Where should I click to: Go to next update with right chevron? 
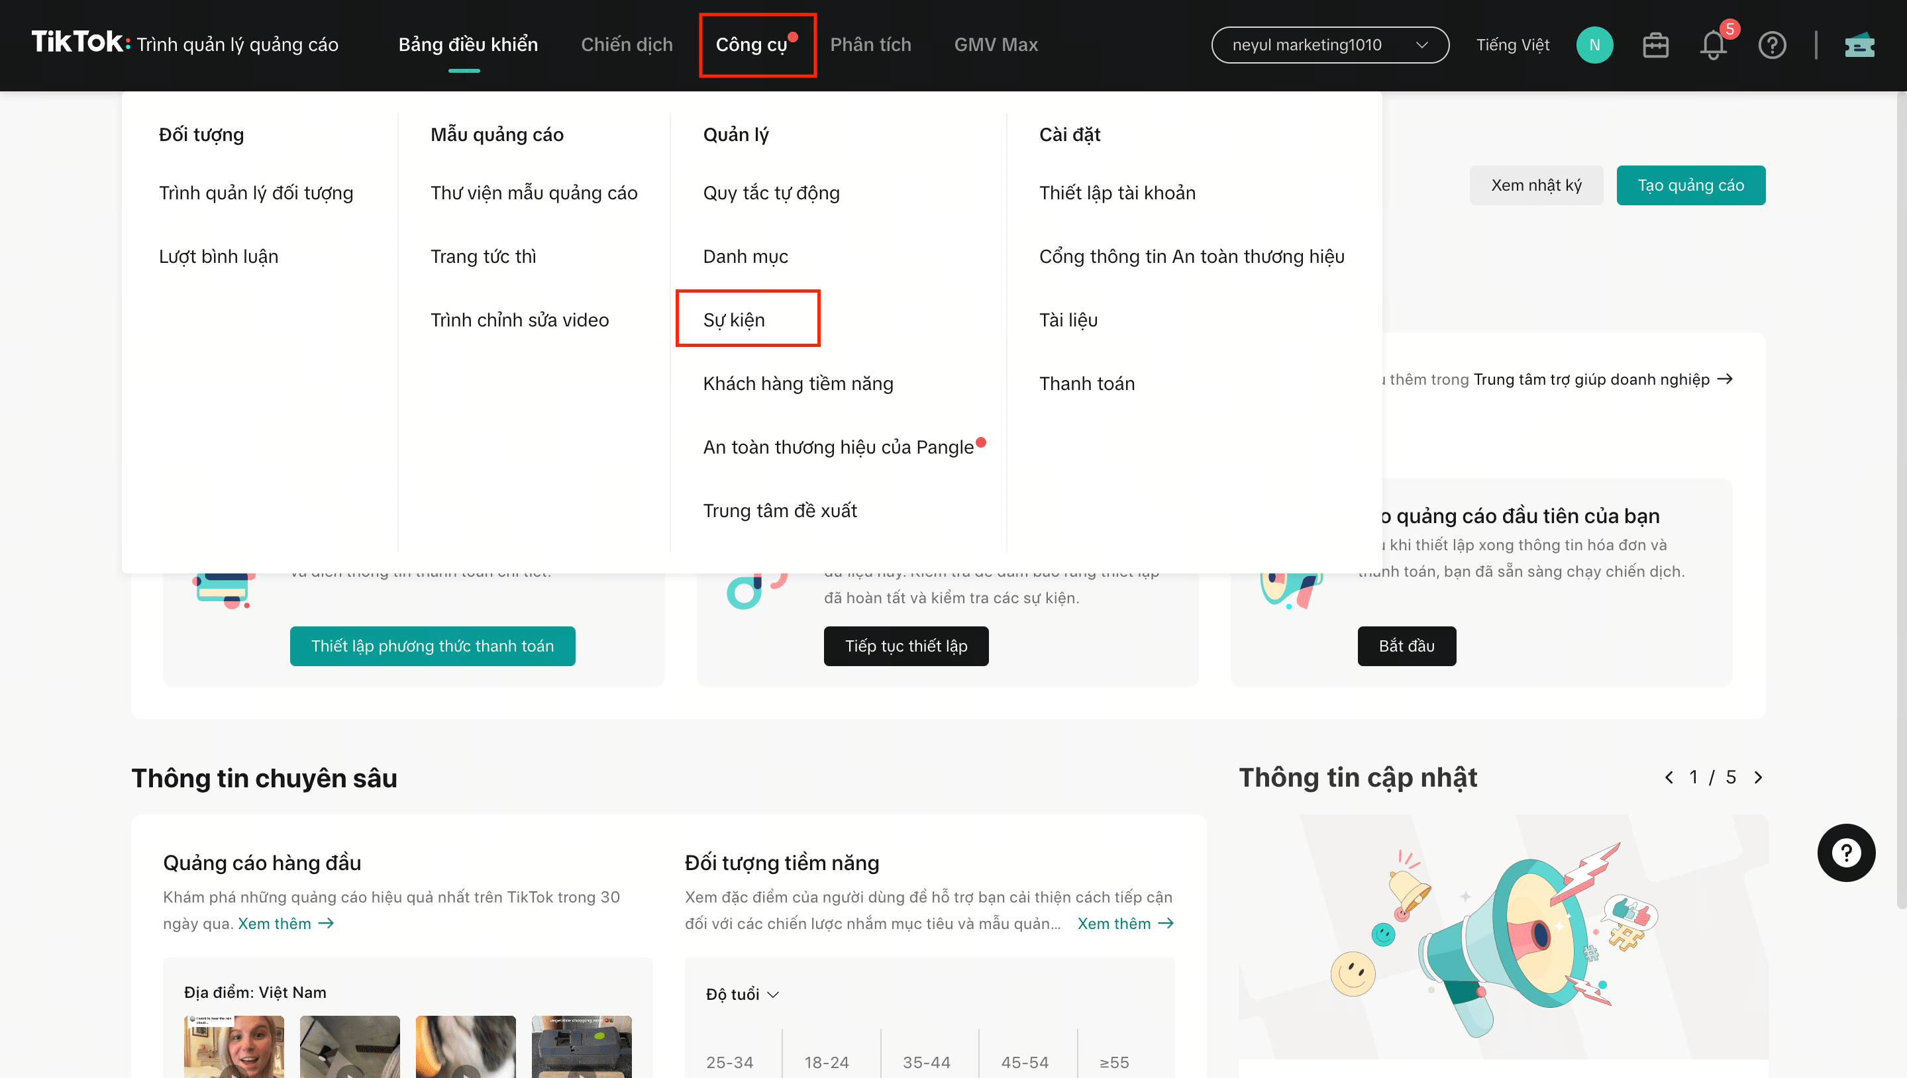click(x=1757, y=777)
